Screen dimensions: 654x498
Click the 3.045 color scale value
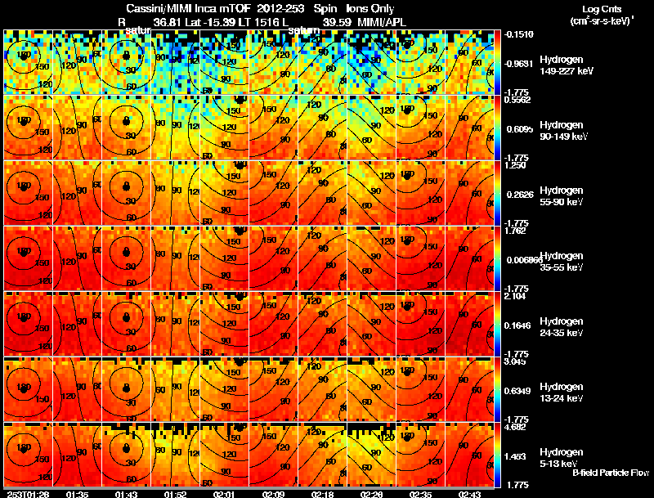pyautogui.click(x=515, y=361)
